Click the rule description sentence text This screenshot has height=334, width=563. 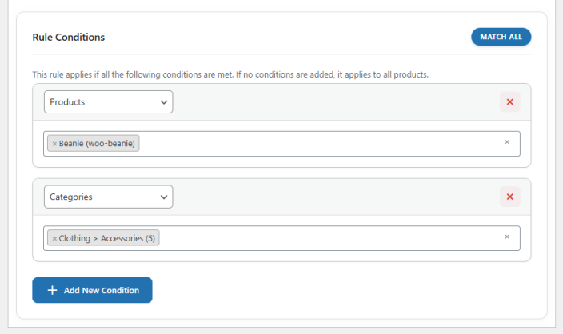tap(230, 74)
